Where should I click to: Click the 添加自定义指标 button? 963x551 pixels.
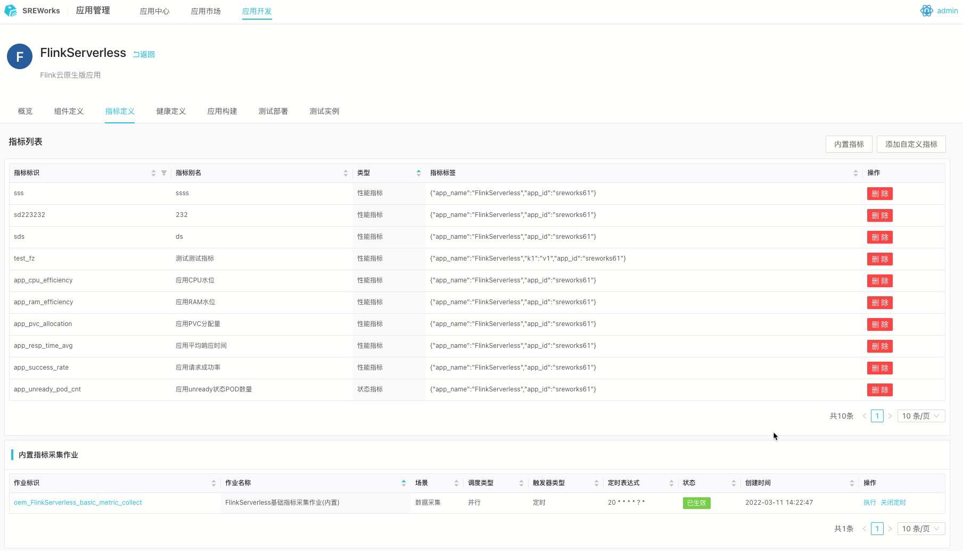(911, 144)
